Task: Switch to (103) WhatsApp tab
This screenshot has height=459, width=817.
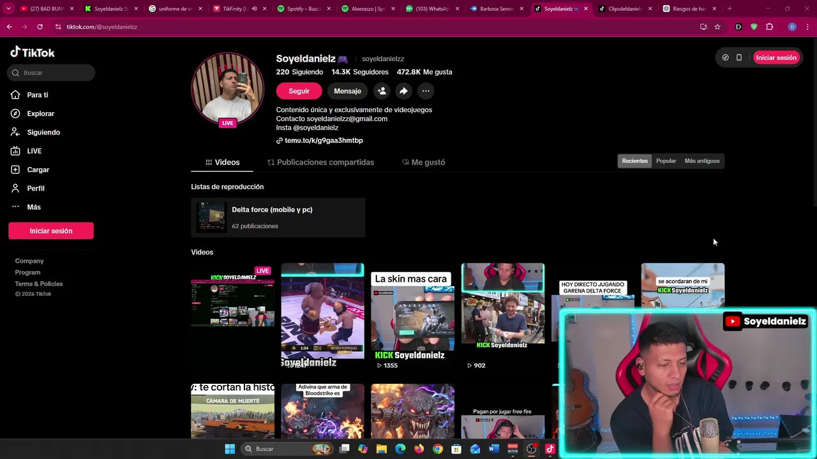Action: pos(431,9)
